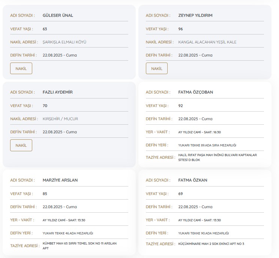Click the Küçükminare Mah 2 Sok address
Screen dimensions: 279x258
(211, 244)
